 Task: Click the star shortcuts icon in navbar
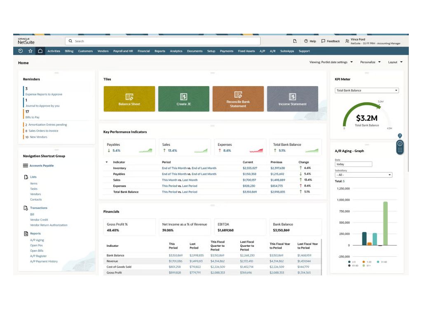(x=30, y=51)
